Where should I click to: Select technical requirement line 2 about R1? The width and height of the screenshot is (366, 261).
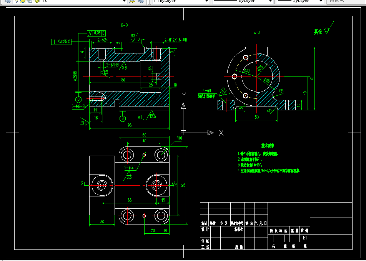pyautogui.click(x=250, y=159)
